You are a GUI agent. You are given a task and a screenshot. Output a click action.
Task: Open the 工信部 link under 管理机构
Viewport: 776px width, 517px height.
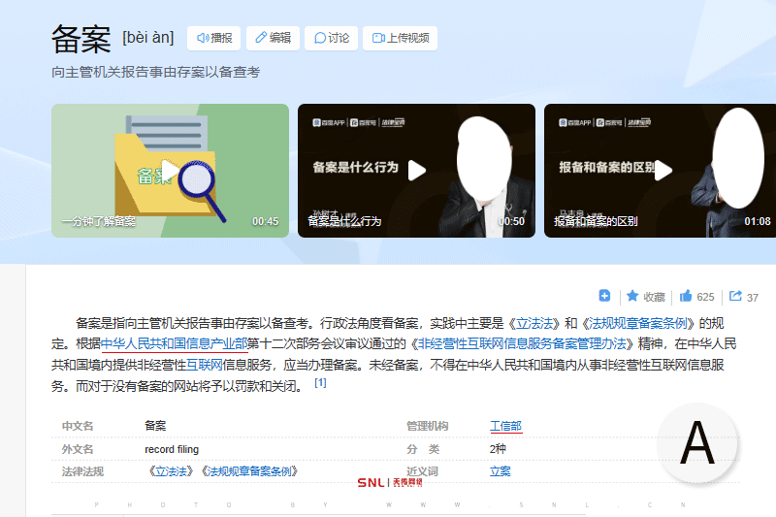[505, 426]
